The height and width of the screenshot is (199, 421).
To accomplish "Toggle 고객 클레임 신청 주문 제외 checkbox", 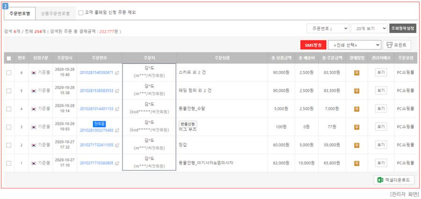I will [x=81, y=13].
